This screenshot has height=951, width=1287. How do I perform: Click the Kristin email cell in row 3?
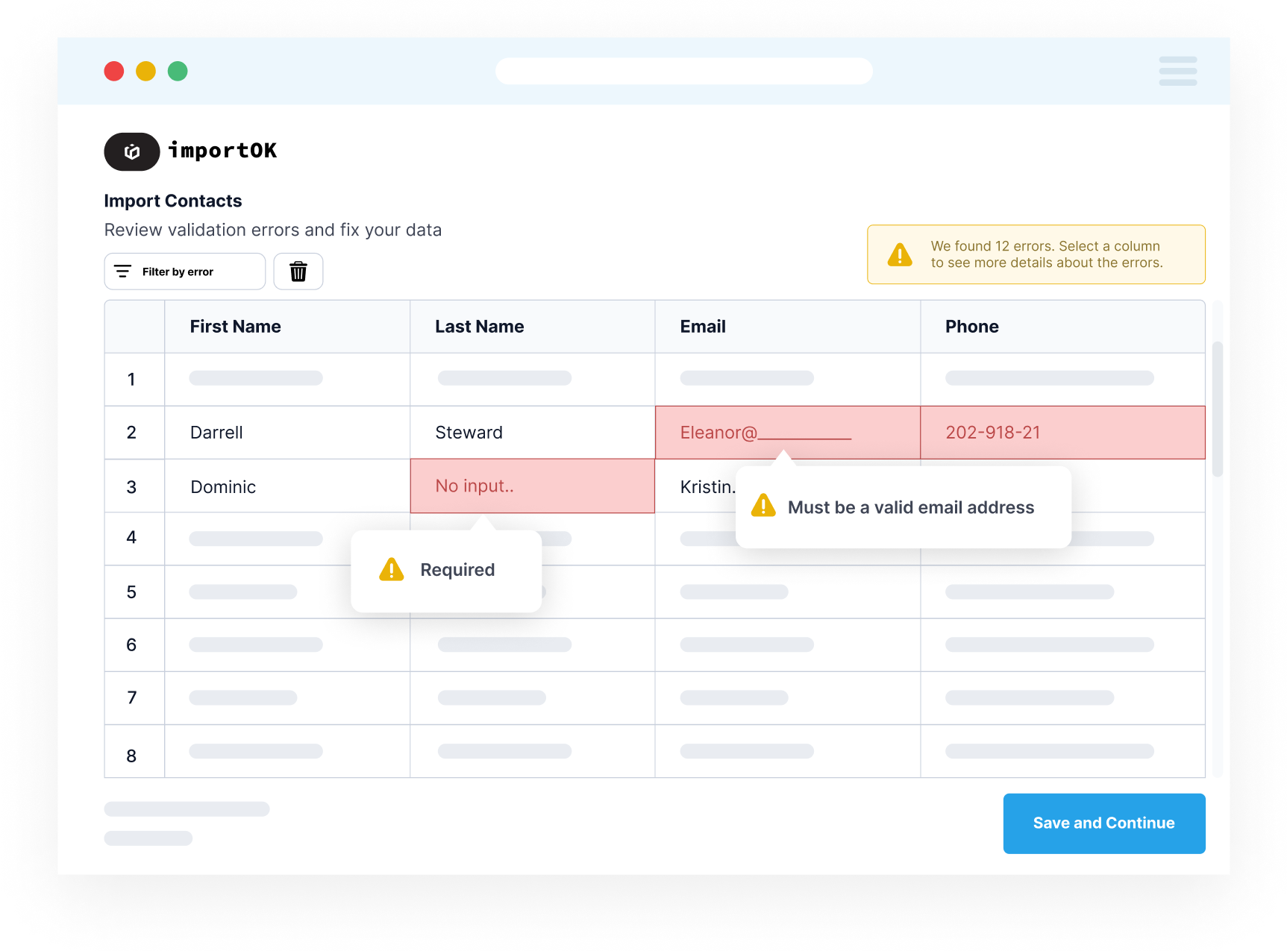[707, 487]
